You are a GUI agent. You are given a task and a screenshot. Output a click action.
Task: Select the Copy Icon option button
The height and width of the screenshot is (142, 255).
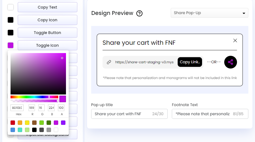(x=47, y=20)
